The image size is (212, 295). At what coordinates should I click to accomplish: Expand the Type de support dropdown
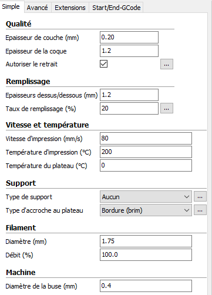tap(146, 196)
